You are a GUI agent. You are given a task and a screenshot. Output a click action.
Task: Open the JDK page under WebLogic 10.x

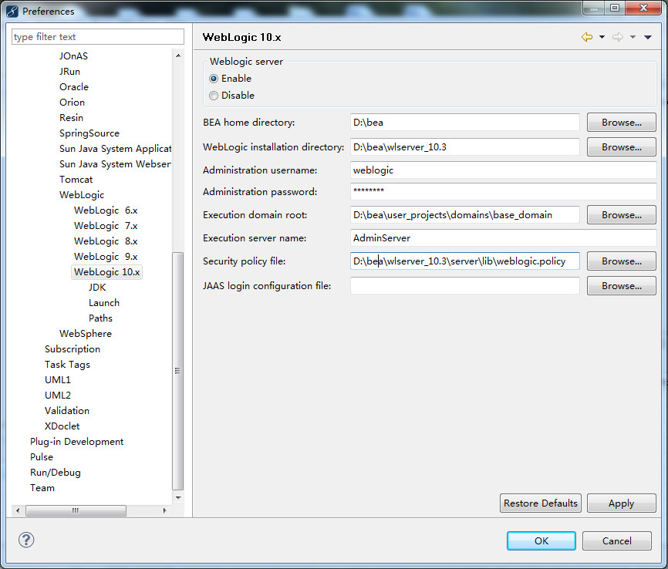tap(97, 288)
